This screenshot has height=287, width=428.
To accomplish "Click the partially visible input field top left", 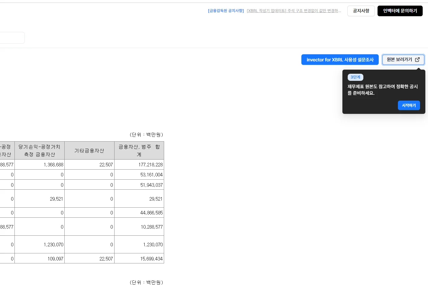I will (12, 37).
